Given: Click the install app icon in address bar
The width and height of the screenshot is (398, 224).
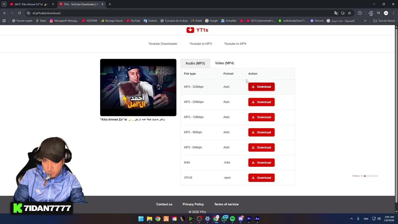Looking at the screenshot, I should click(343, 13).
